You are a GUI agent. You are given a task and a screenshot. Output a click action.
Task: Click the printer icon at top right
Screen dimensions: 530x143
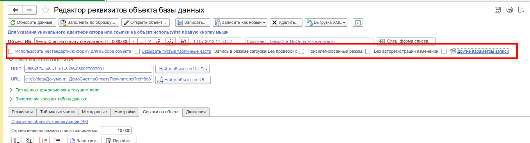pyautogui.click(x=509, y=10)
